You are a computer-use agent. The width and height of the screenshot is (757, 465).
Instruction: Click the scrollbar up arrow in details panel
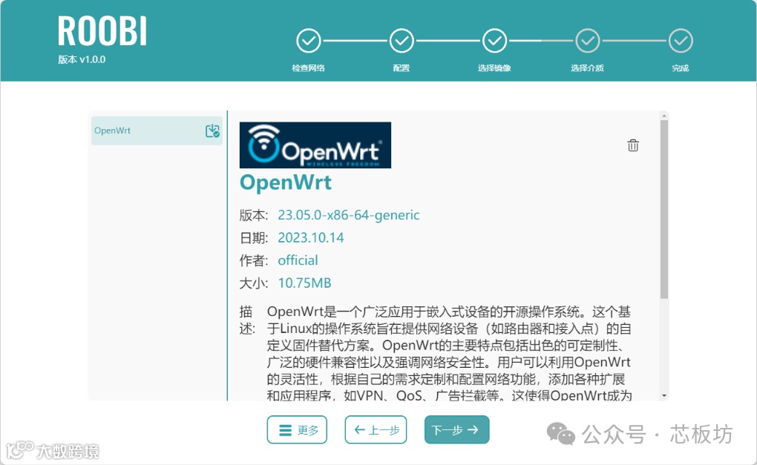point(664,116)
